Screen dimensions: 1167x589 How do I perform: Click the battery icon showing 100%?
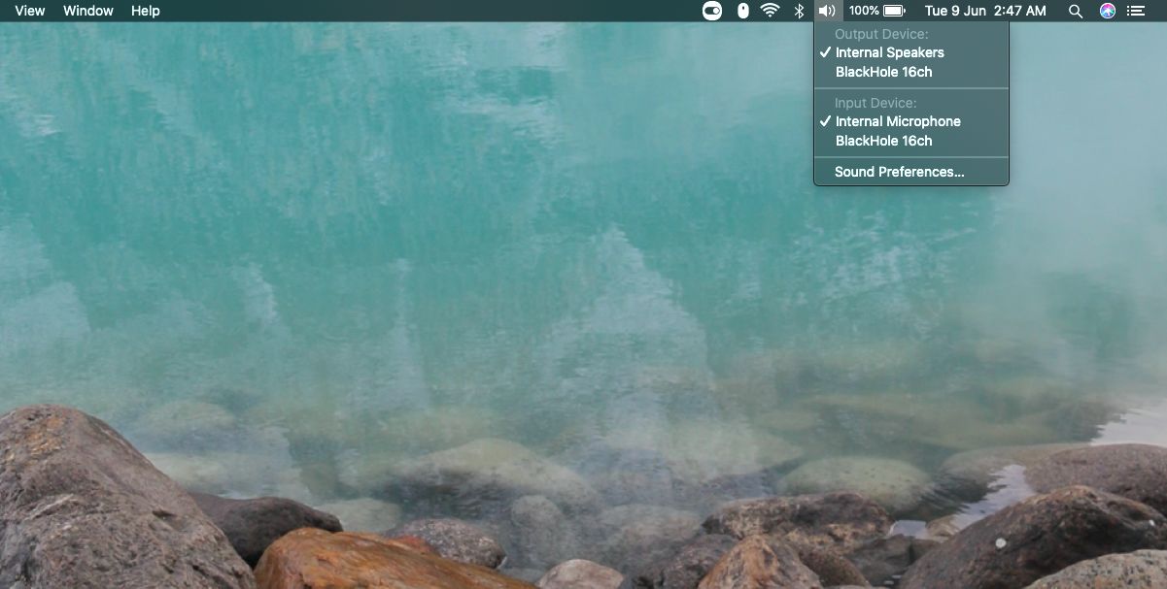tap(876, 11)
